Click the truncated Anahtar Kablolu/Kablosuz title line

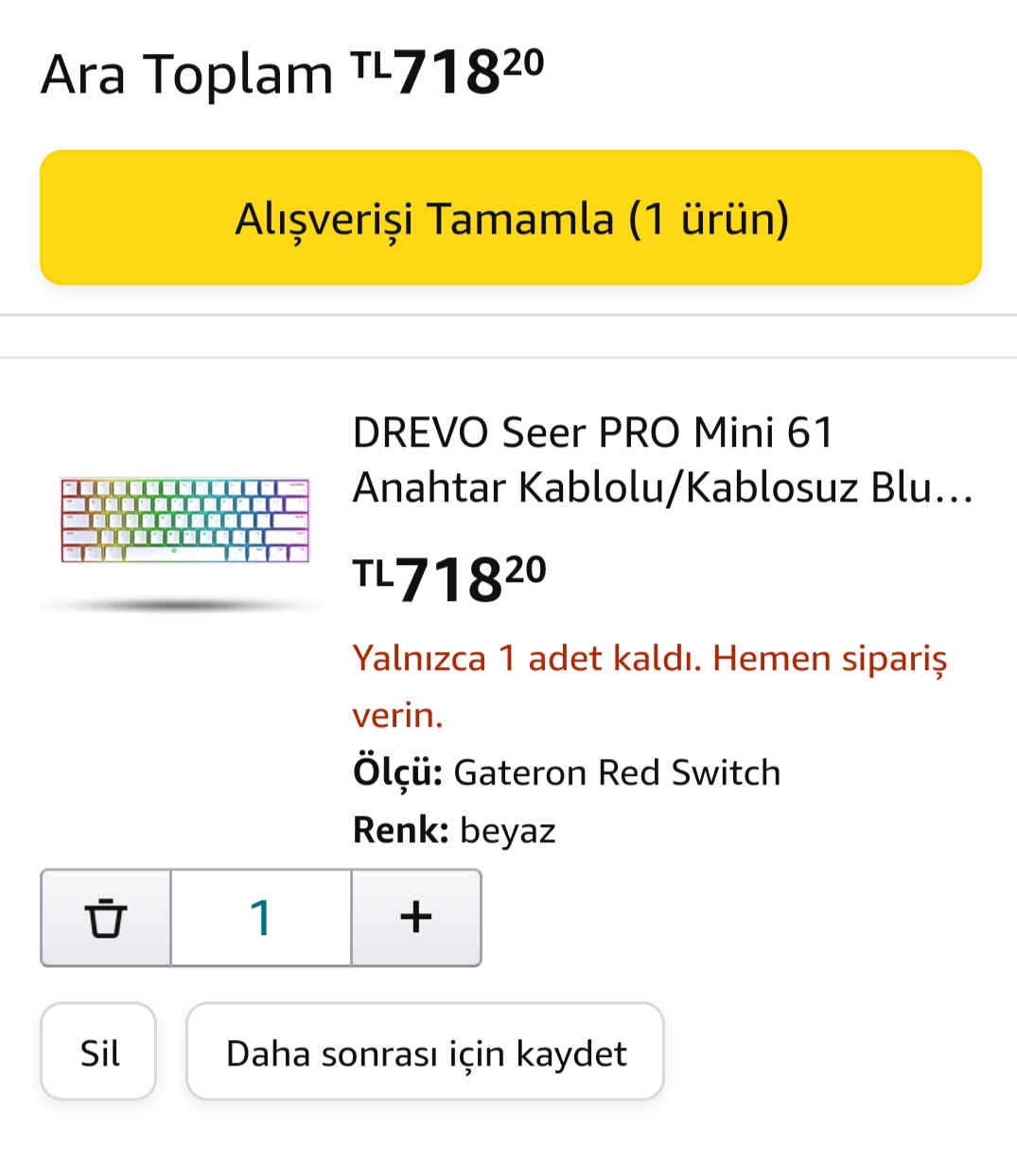click(661, 488)
